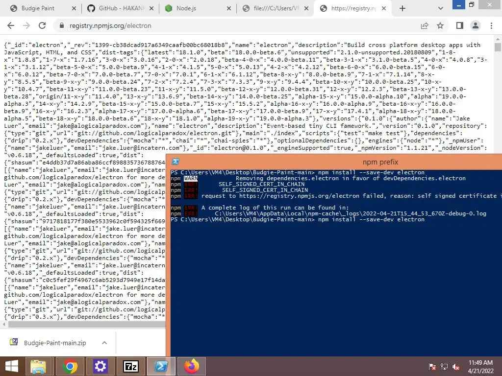Click the PowerShell taskbar icon
502x376 pixels.
tap(161, 366)
